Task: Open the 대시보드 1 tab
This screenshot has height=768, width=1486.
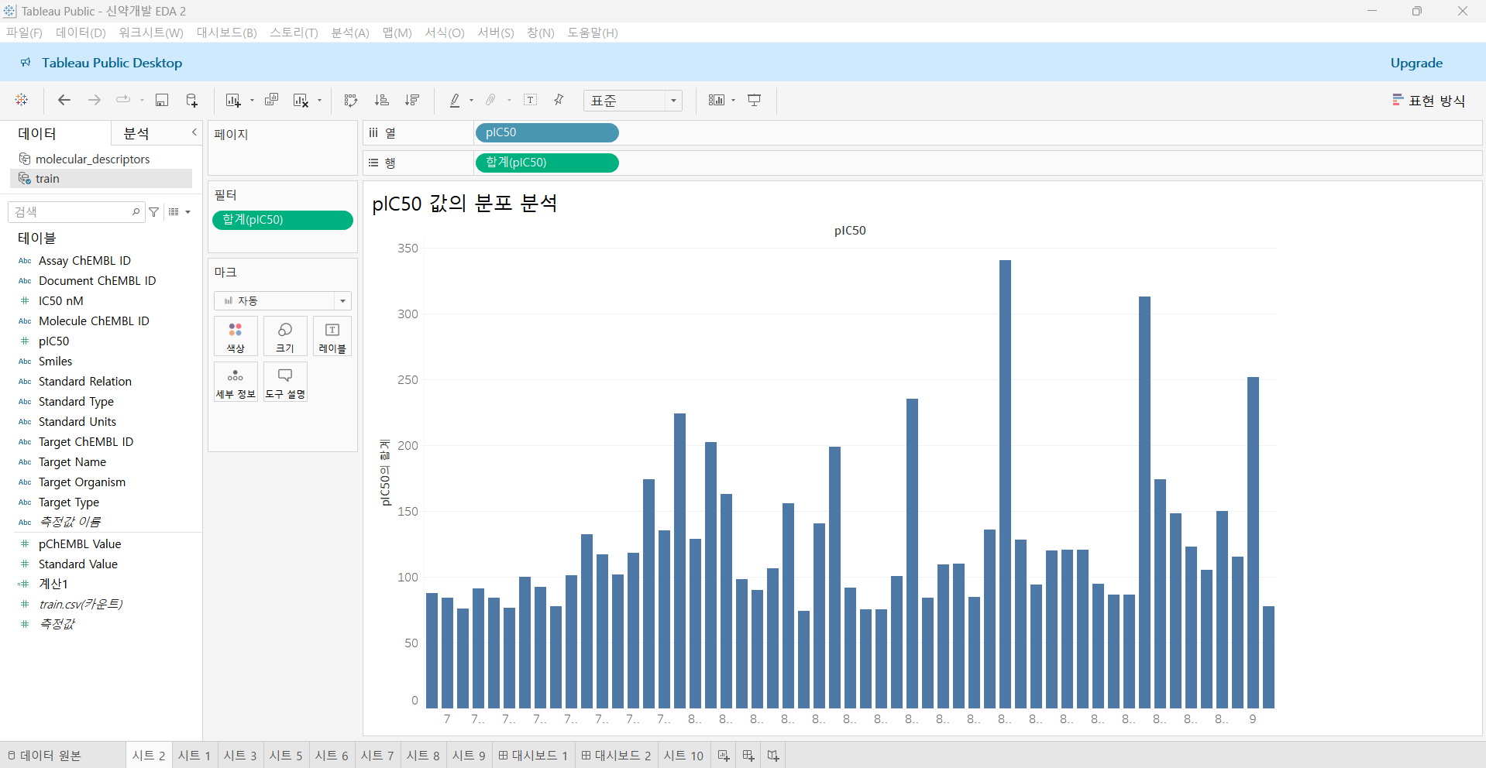Action: tap(533, 756)
